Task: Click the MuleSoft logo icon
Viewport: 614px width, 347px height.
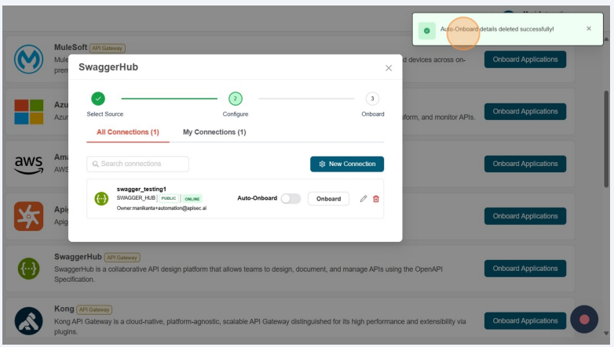Action: (29, 60)
